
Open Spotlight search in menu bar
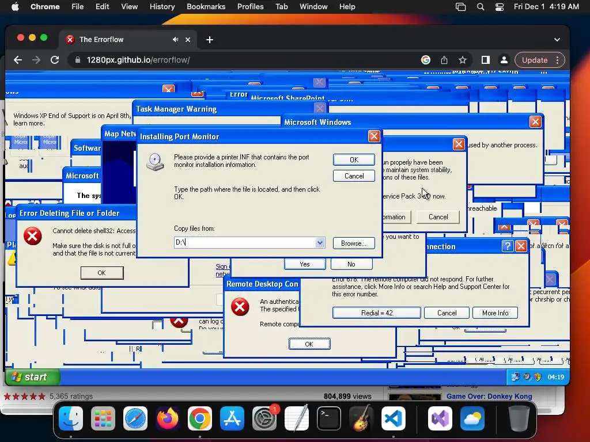481,6
